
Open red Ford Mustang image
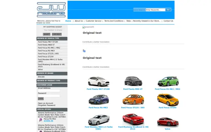pos(133,119)
